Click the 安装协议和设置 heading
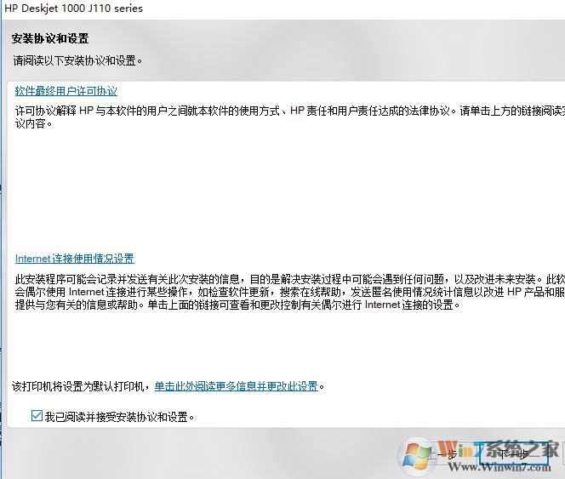565x479 pixels. (x=50, y=38)
